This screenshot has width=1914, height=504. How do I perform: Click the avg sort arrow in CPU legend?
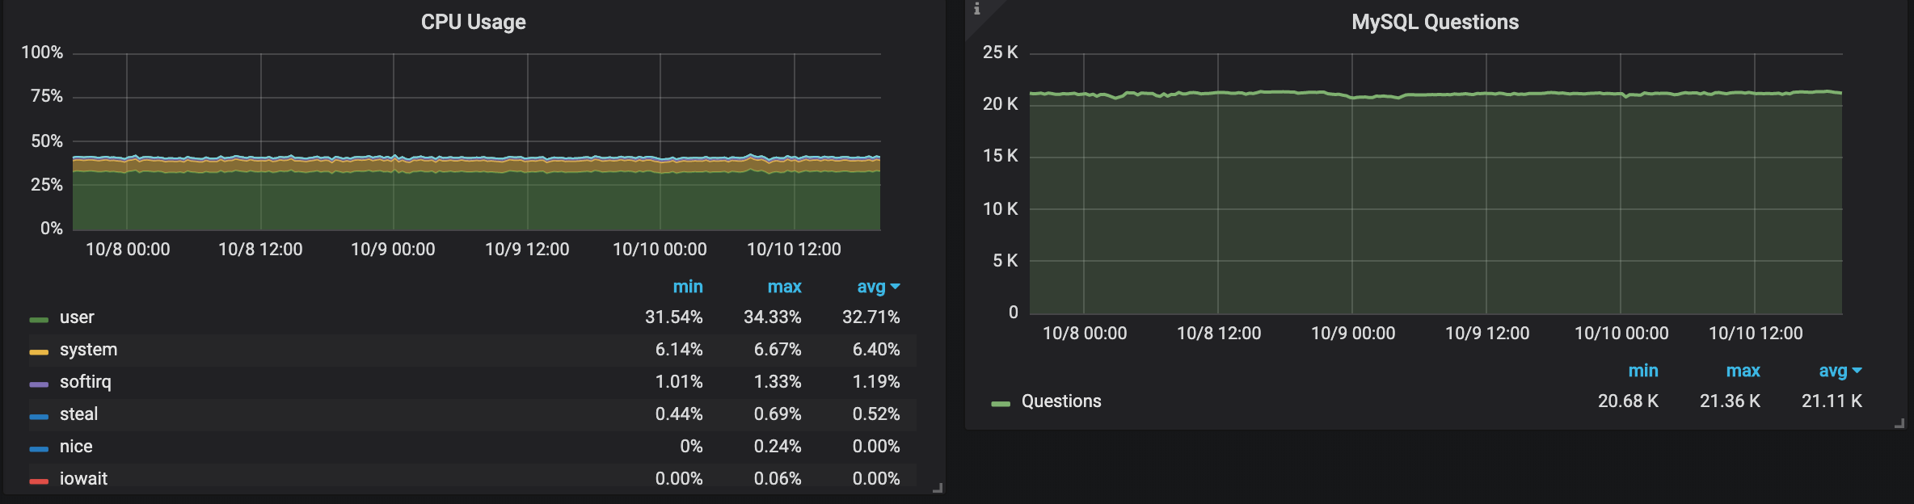coord(896,287)
